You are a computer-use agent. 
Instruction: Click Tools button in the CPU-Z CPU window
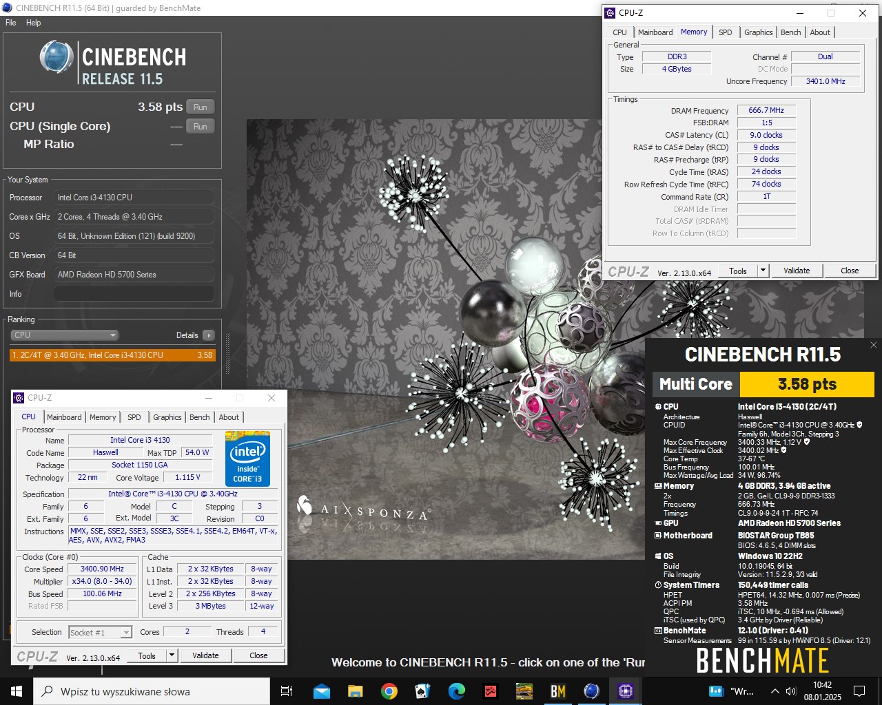click(x=147, y=655)
